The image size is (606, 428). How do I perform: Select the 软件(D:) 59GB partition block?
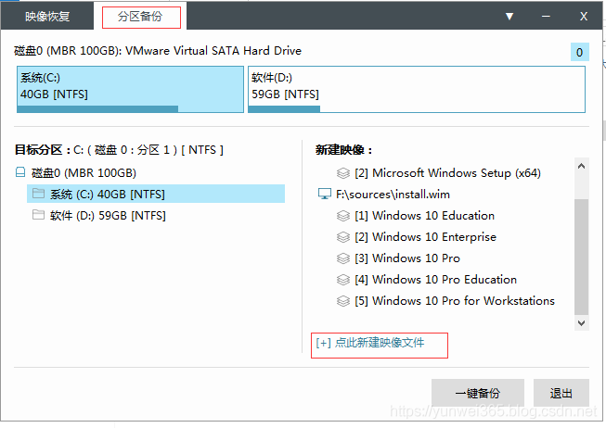(417, 90)
